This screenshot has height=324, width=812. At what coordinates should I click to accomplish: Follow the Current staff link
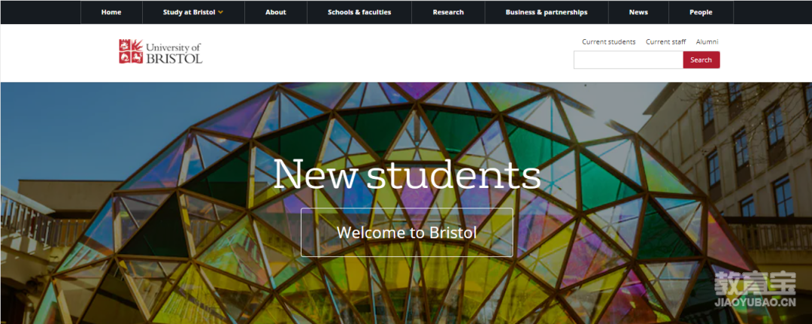[x=665, y=42]
